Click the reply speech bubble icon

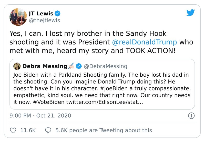coord(48,130)
